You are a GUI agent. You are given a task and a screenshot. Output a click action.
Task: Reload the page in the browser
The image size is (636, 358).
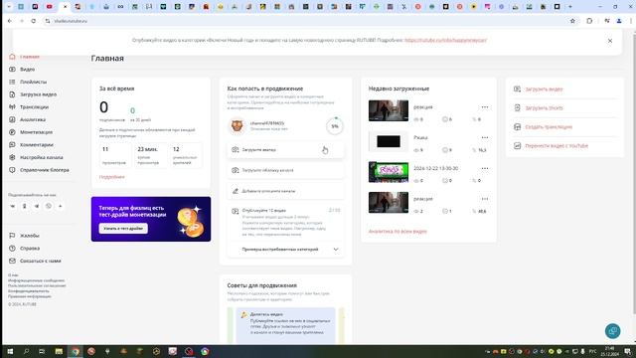tap(33, 21)
